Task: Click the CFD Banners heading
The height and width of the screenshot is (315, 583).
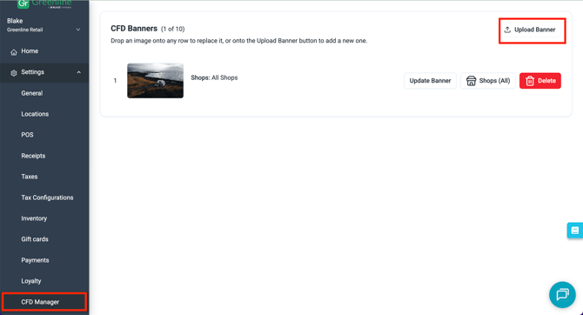Action: pos(134,29)
